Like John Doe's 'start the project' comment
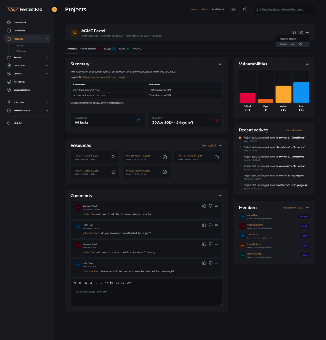 point(204,225)
